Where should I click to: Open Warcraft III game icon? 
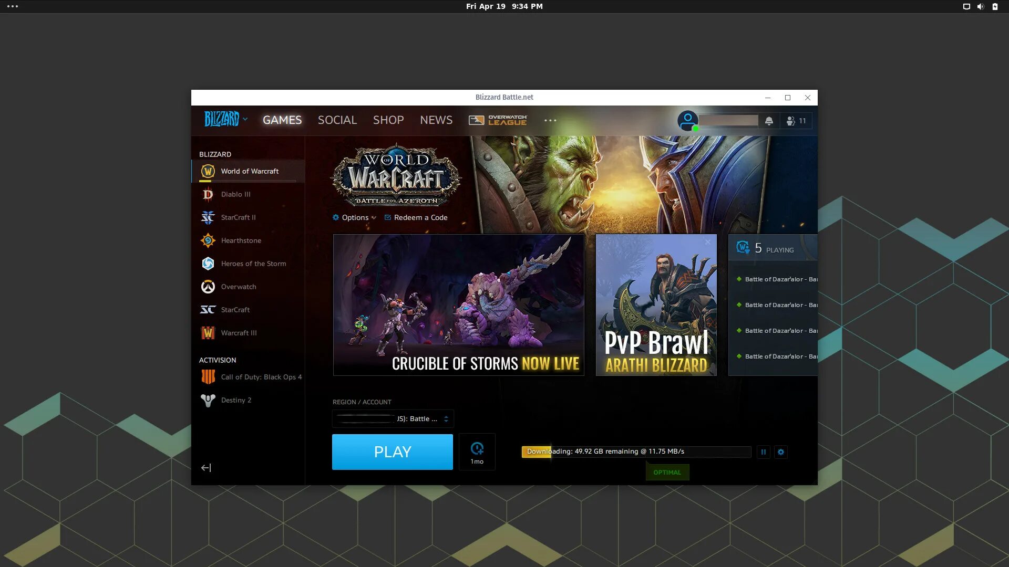pos(208,333)
